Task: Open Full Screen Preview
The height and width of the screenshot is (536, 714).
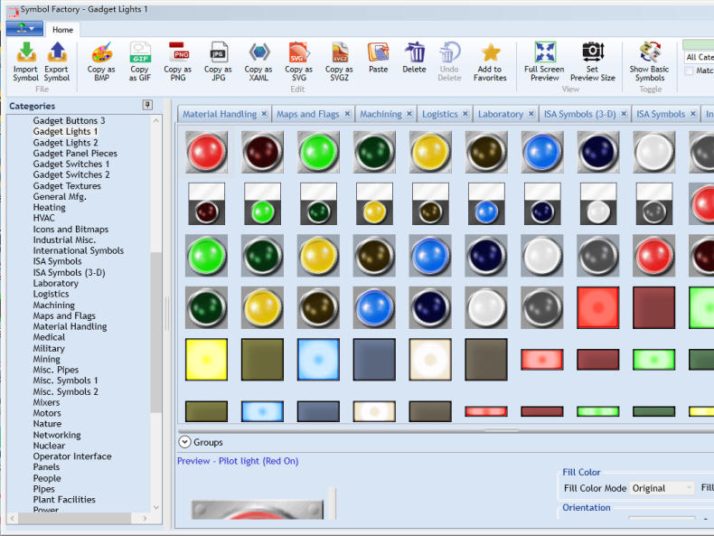Action: [x=545, y=61]
